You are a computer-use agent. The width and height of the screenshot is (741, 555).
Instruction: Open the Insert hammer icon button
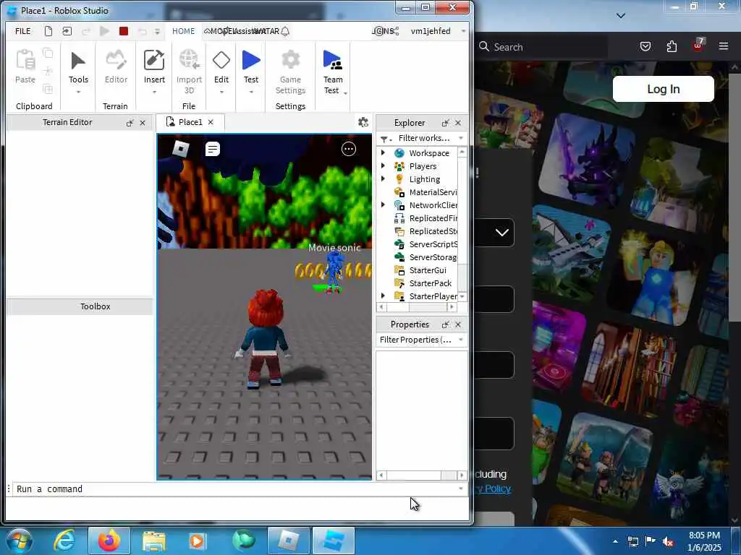(x=154, y=61)
